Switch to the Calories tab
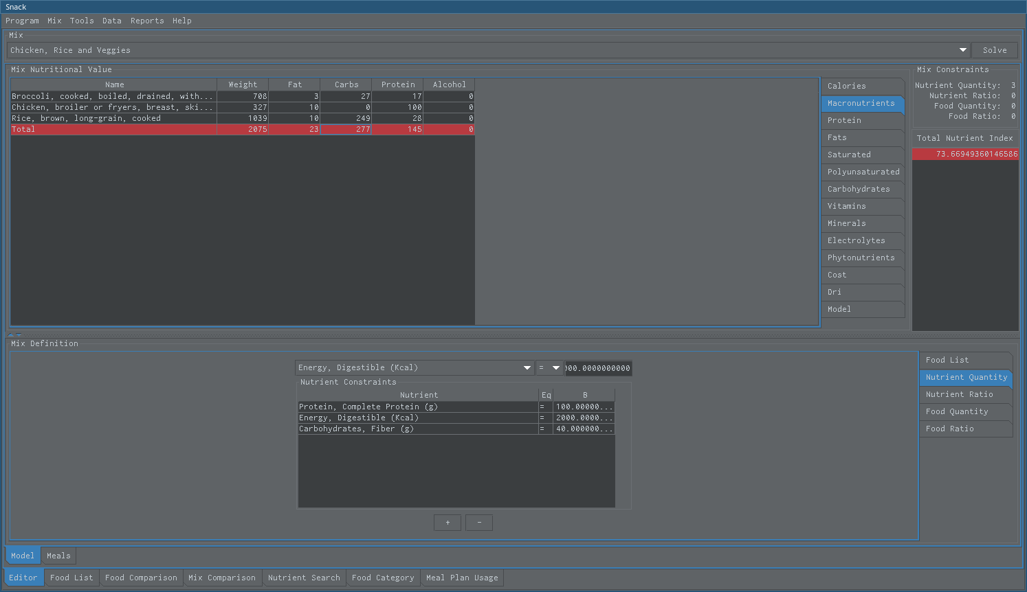Viewport: 1027px width, 592px height. tap(862, 86)
